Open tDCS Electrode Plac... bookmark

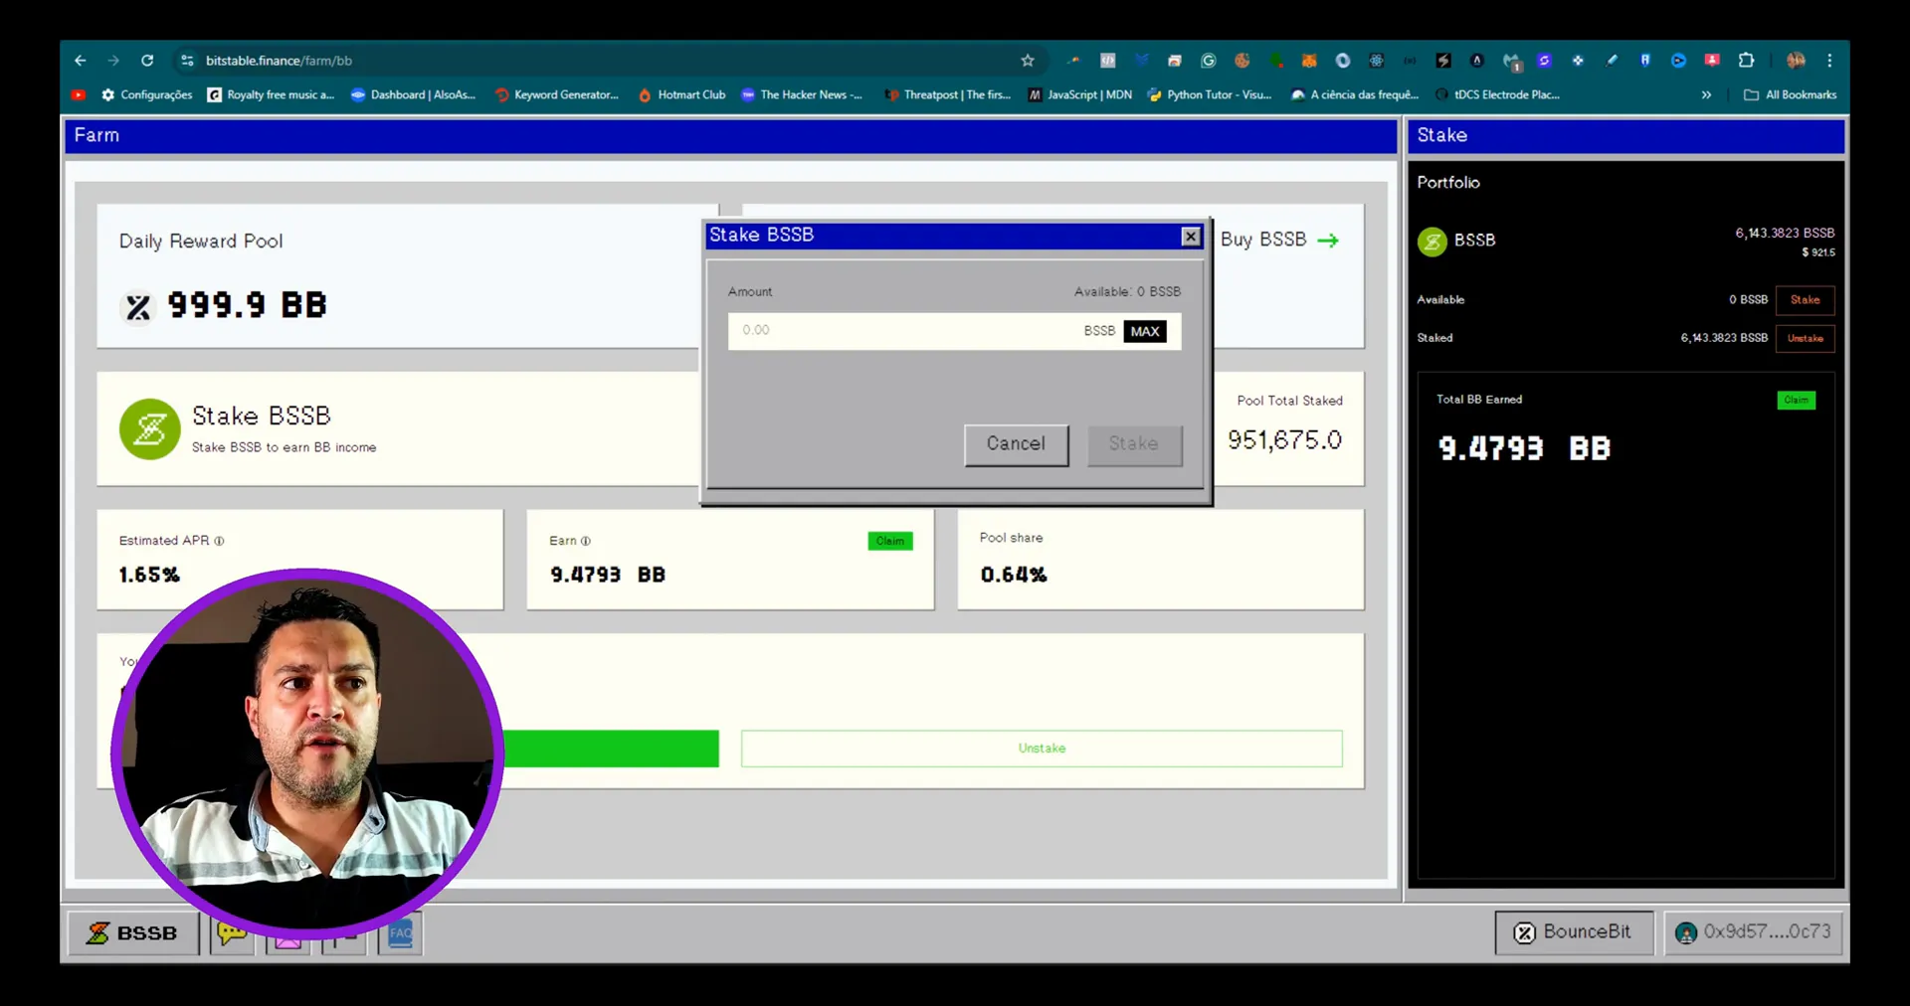coord(1497,95)
